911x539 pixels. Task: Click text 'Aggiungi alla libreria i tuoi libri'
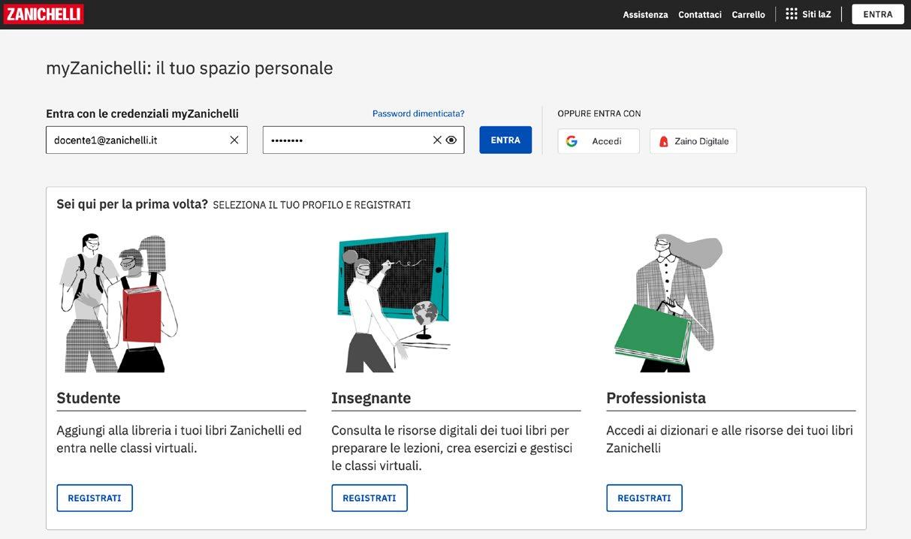(x=141, y=431)
